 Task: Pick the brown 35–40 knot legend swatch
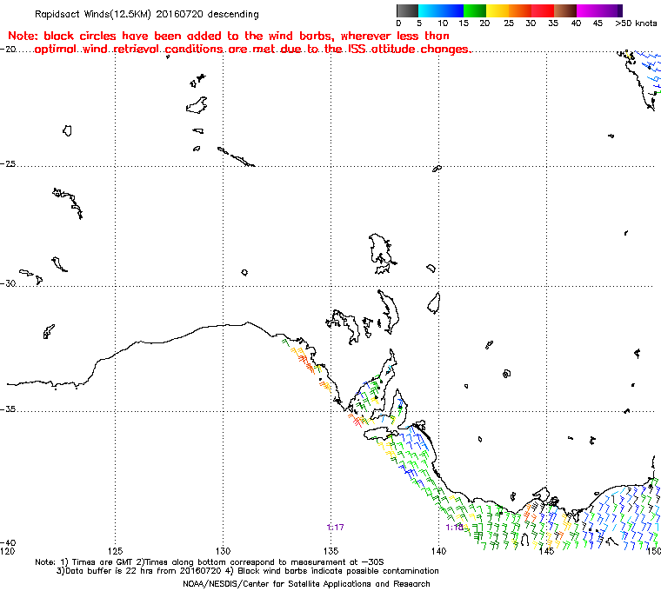(565, 10)
